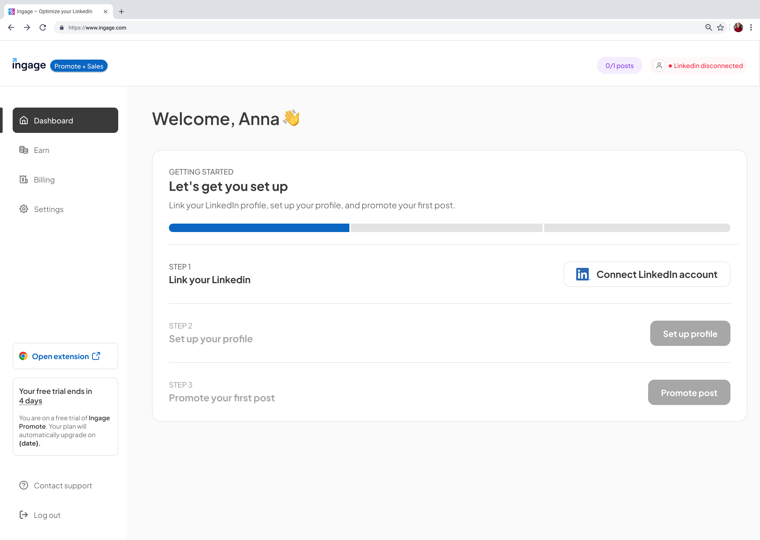Reload the page with refresh icon
This screenshot has height=540, width=760.
point(42,28)
